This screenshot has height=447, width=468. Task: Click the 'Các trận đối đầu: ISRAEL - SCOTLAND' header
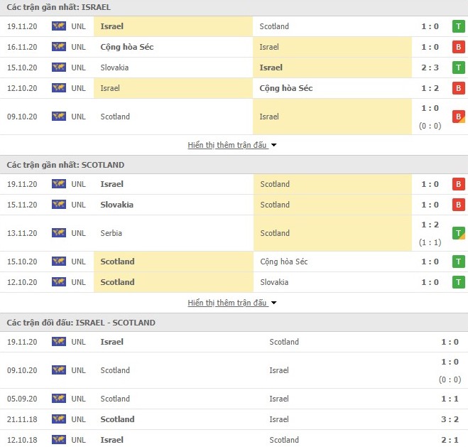(x=81, y=323)
